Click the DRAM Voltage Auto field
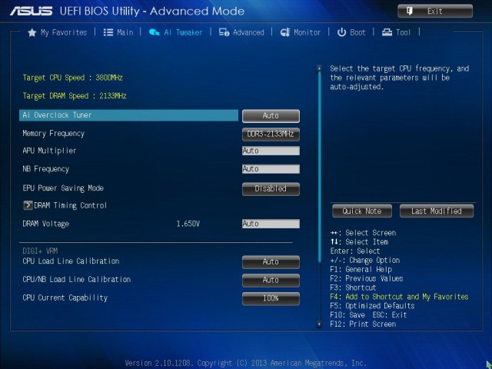 [271, 224]
